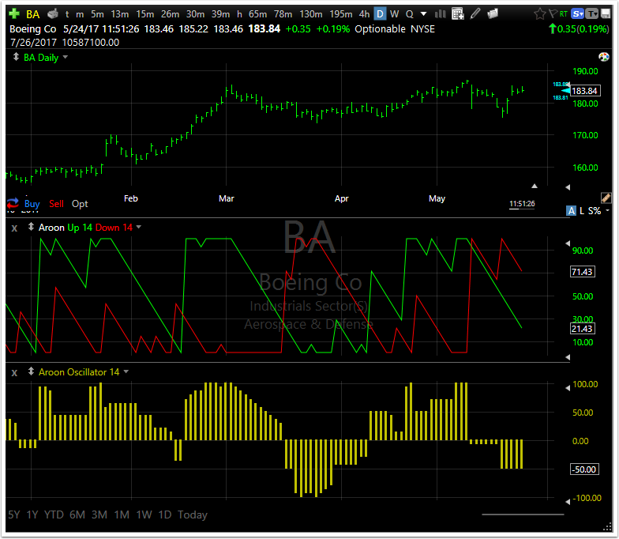619x539 pixels.
Task: Click the Opt options button
Action: click(x=80, y=204)
